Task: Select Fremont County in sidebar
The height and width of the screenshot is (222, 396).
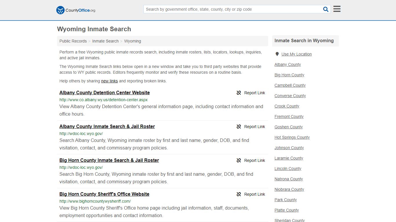Action: [289, 116]
